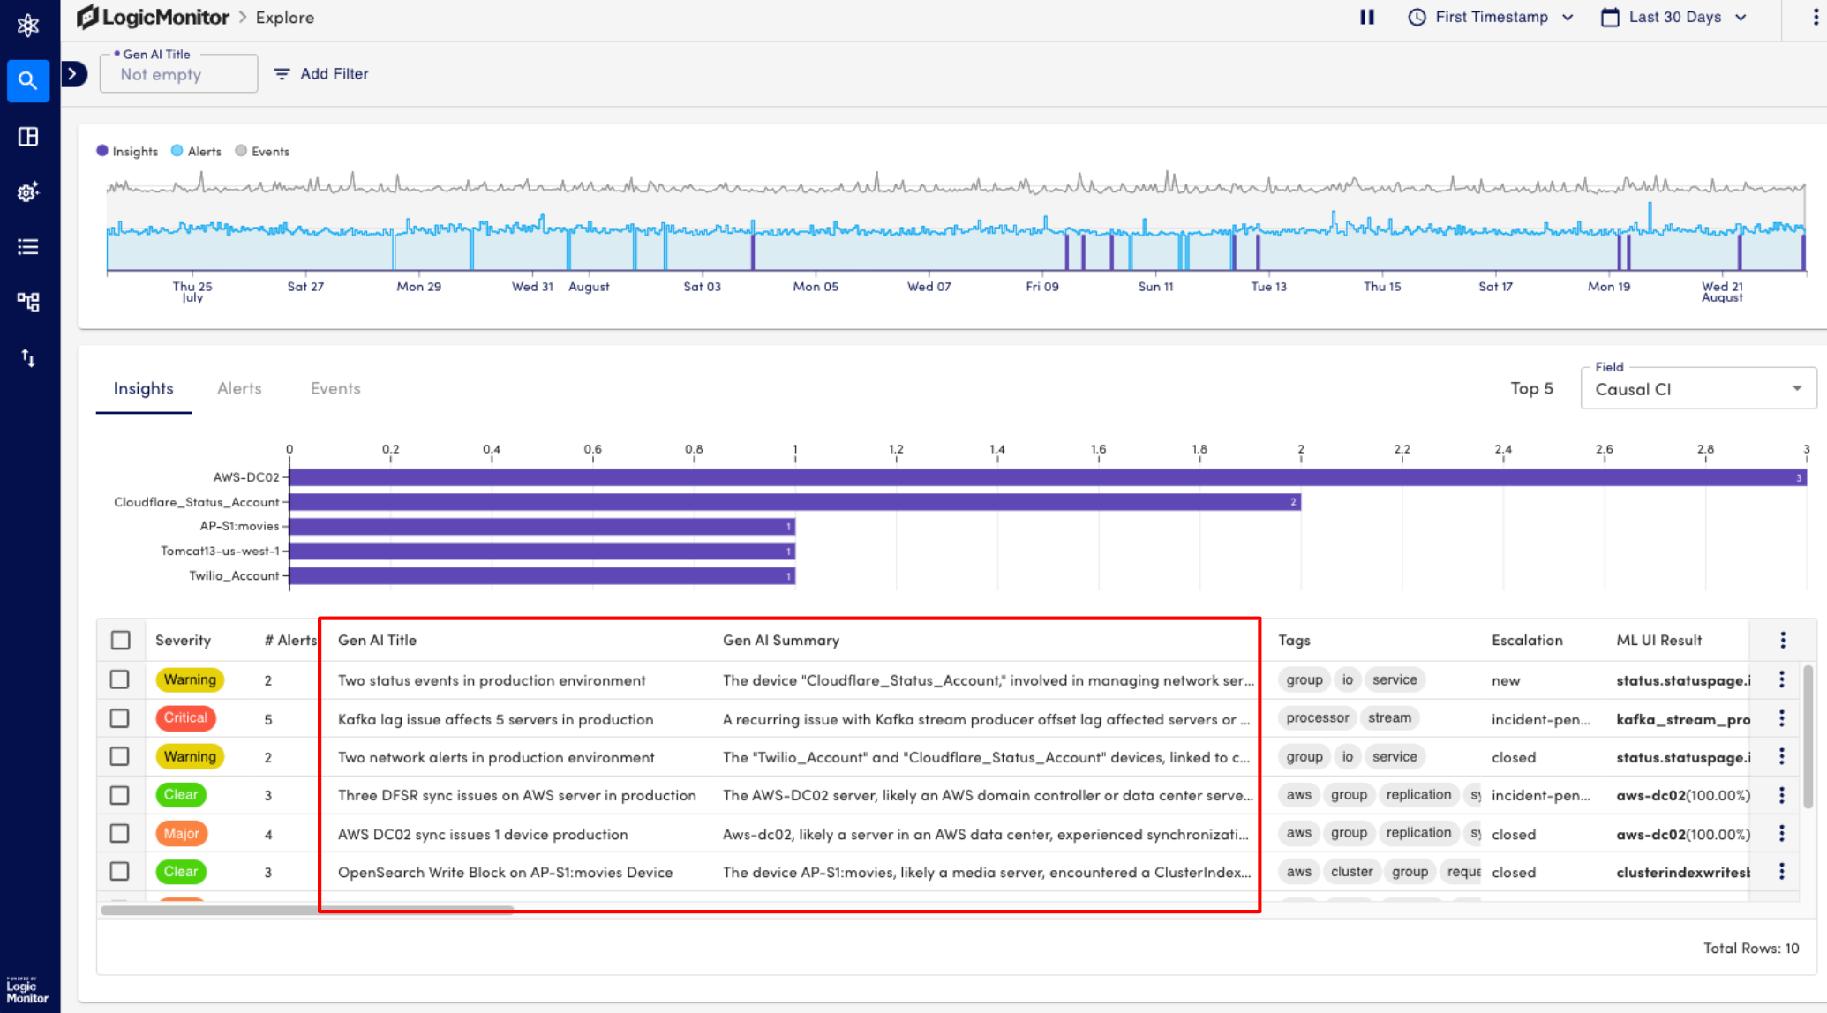Click the Add Filter button
The width and height of the screenshot is (1827, 1013).
(321, 74)
